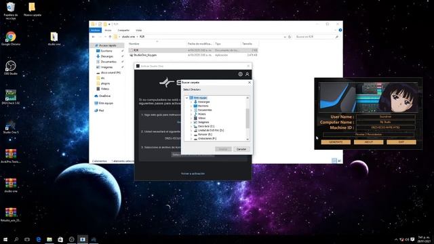This screenshot has height=244, width=434.
Task: Open the Windows Start menu
Action: pyautogui.click(x=5, y=239)
